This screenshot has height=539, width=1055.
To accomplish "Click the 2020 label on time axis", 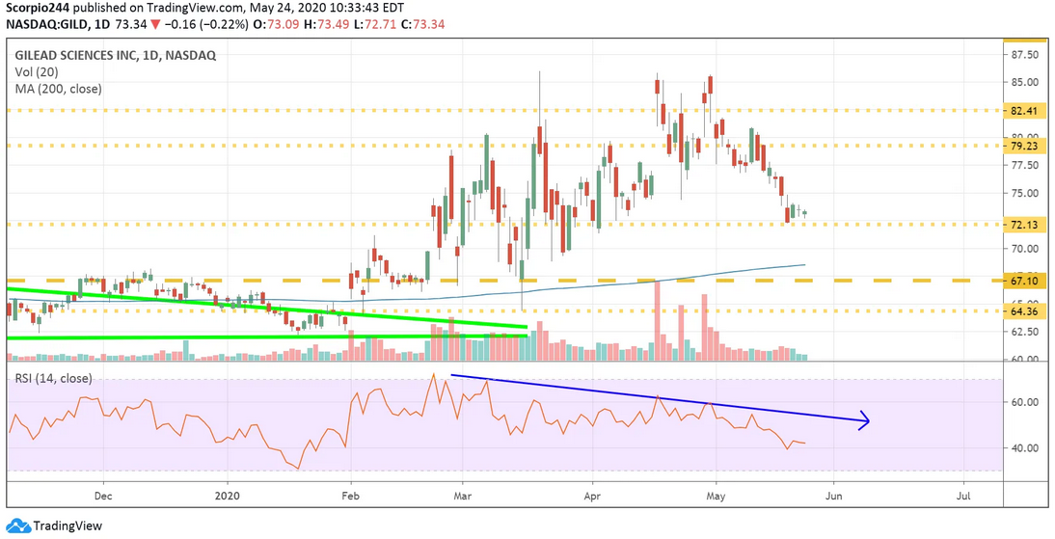I will point(227,495).
